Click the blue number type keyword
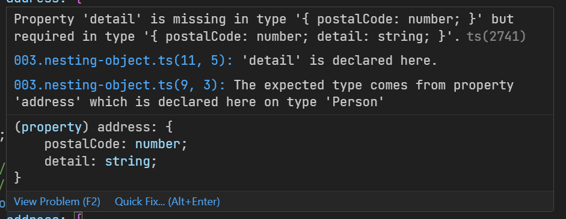Viewport: 566px width, 219px height. (158, 145)
